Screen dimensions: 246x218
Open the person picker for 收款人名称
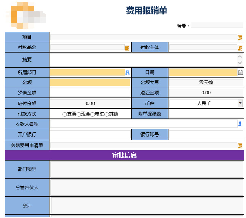(240, 124)
